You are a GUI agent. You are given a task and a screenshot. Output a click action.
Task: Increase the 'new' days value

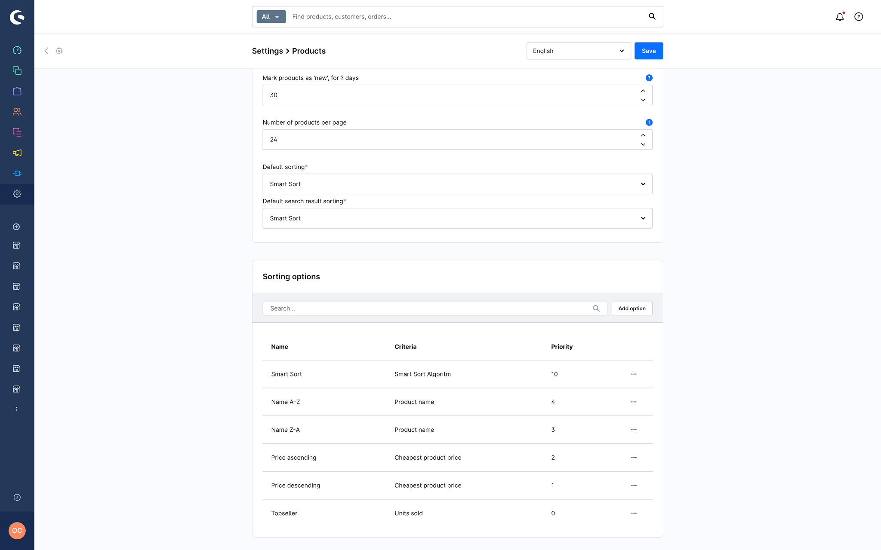643,91
